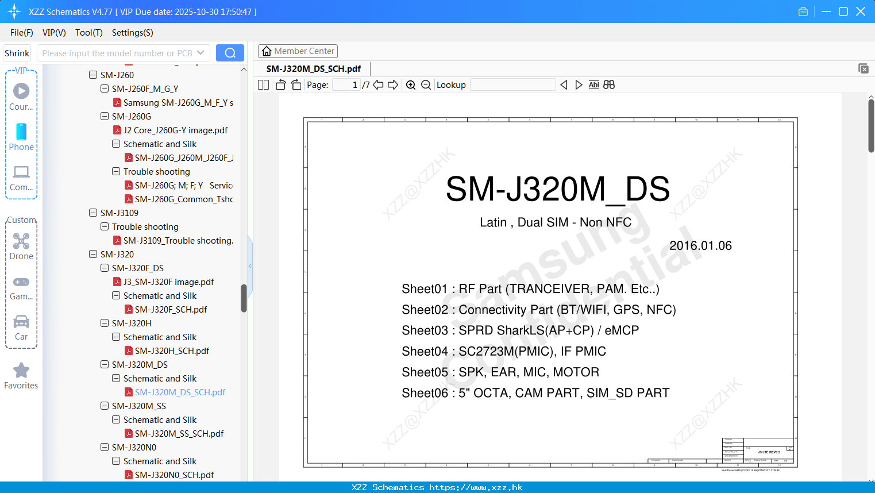Collapse the SM-J320M_SS node
The height and width of the screenshot is (493, 875).
pos(105,406)
